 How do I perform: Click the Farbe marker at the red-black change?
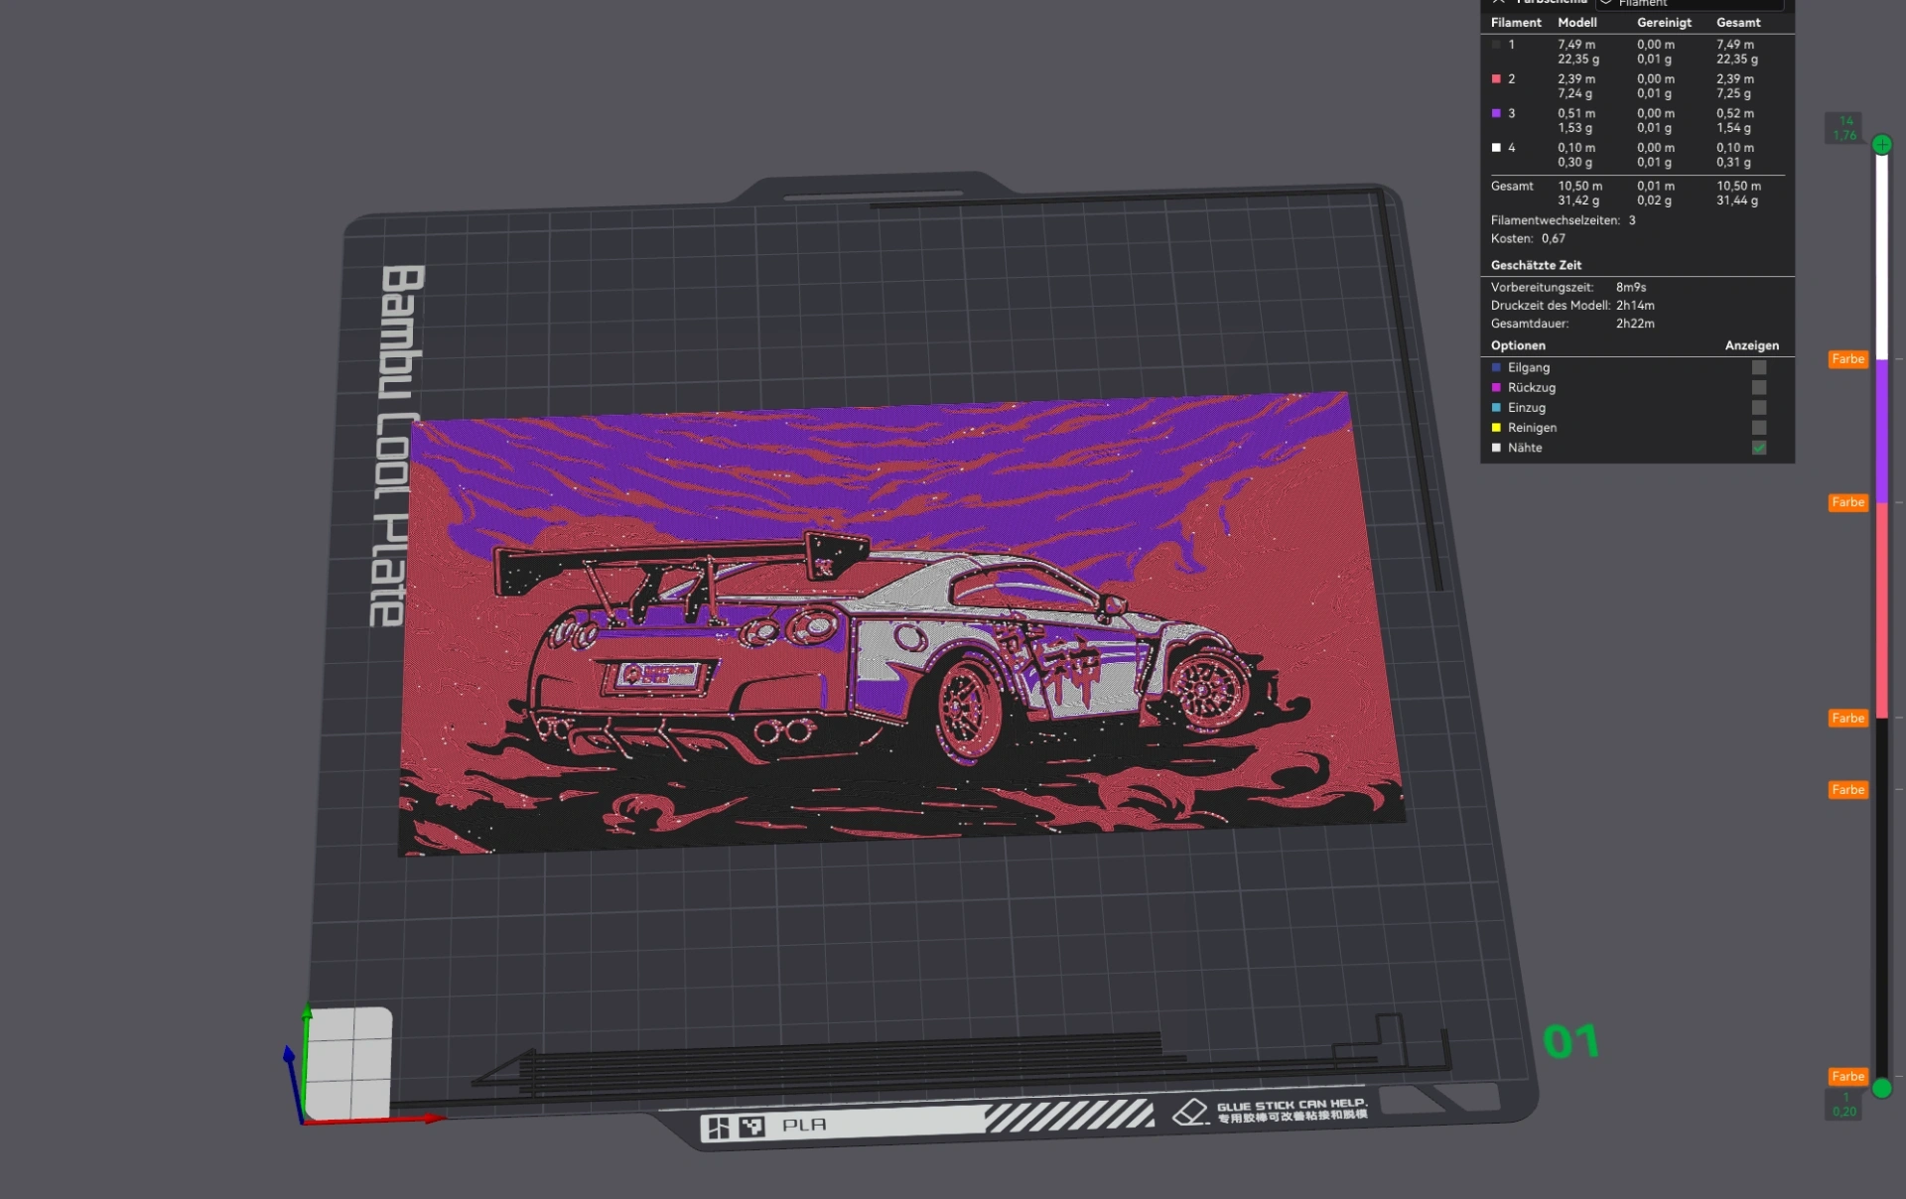(x=1848, y=719)
